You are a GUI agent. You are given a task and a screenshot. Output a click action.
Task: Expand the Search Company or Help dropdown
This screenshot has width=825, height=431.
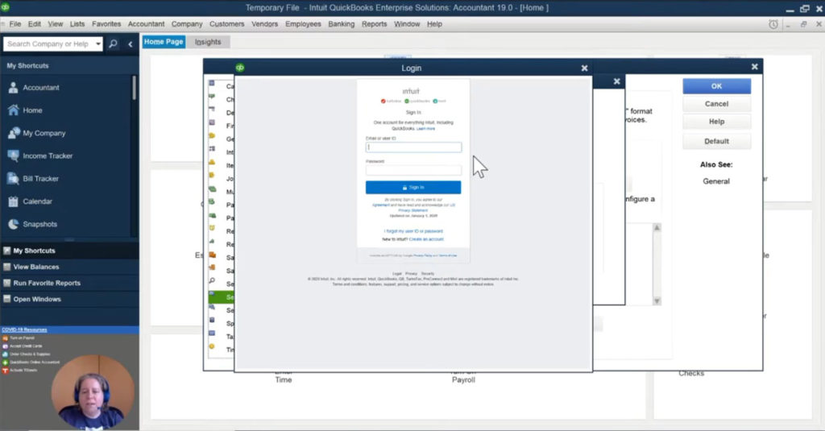point(98,44)
